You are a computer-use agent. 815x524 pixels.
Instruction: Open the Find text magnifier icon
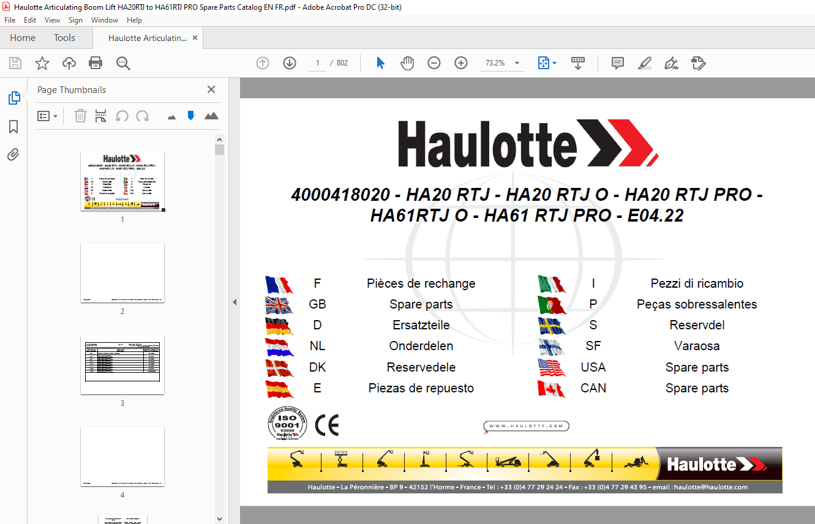pyautogui.click(x=123, y=63)
